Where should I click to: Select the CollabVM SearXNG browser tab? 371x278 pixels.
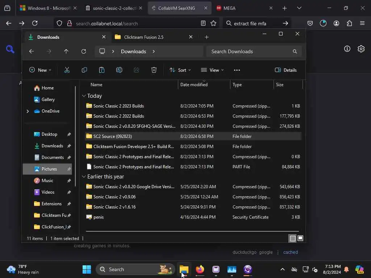(179, 8)
